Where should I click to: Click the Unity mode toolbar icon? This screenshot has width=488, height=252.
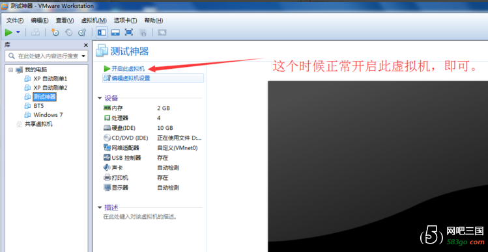pos(143,32)
